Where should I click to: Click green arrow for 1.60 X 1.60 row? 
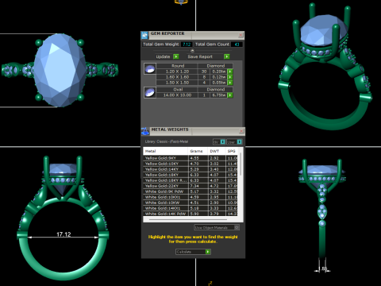click(x=230, y=77)
